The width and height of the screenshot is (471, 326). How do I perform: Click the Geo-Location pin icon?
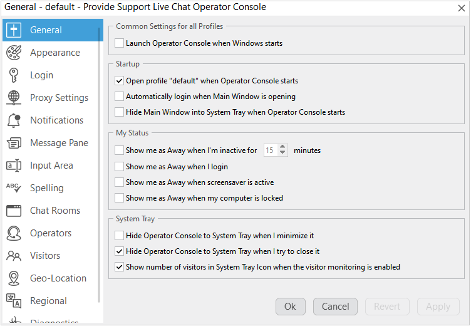14,278
